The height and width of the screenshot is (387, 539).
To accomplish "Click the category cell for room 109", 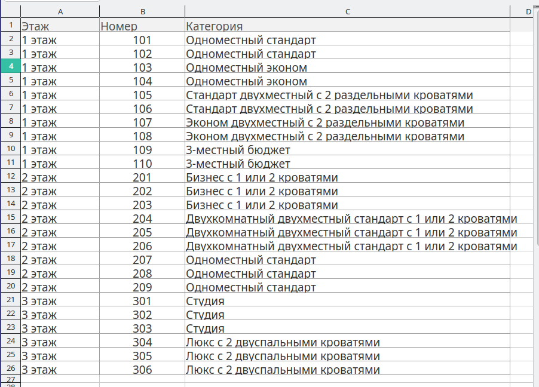I will [347, 150].
